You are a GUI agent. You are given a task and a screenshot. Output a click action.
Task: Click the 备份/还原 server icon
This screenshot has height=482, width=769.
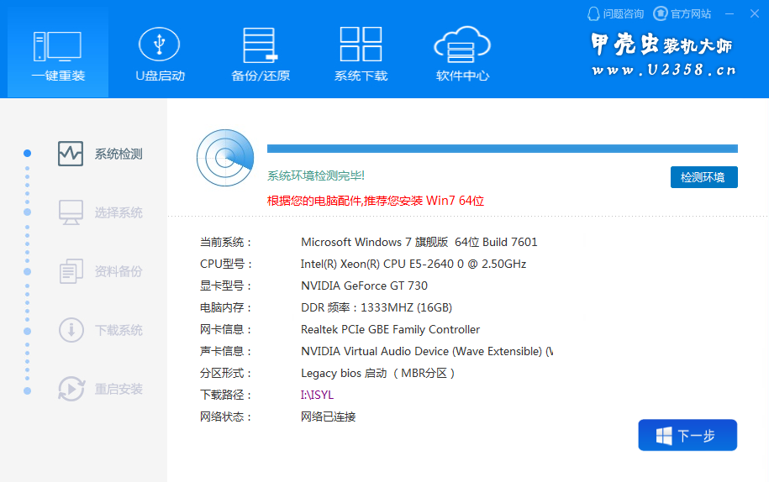click(260, 44)
